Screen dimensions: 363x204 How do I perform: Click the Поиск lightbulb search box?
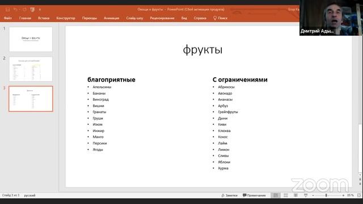(x=220, y=18)
